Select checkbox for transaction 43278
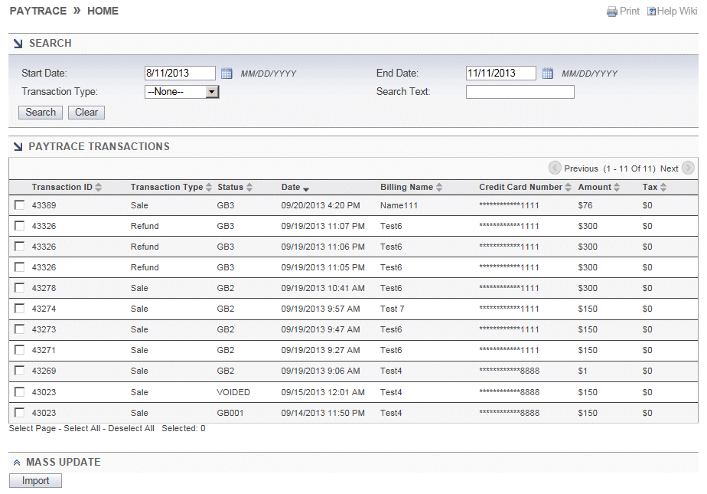The image size is (707, 494). pyautogui.click(x=19, y=288)
